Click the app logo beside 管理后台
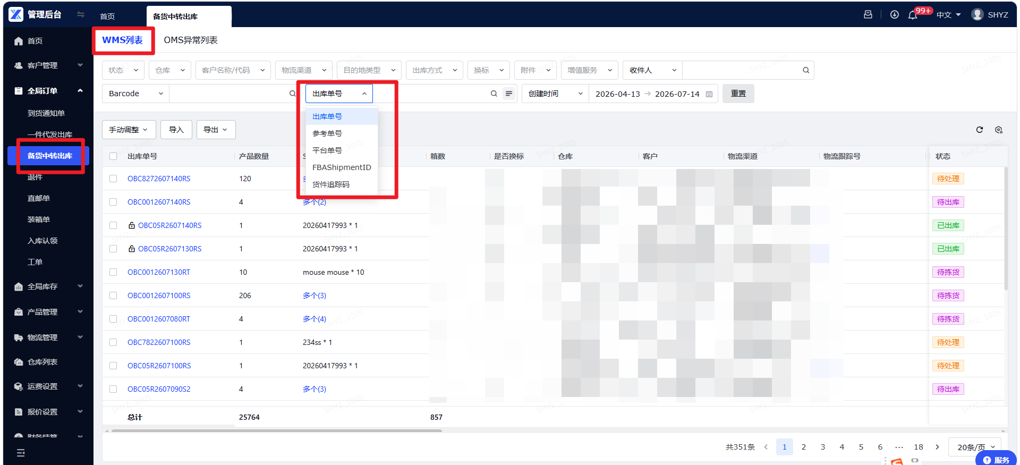Screen dimensions: 1020x465 pyautogui.click(x=16, y=14)
